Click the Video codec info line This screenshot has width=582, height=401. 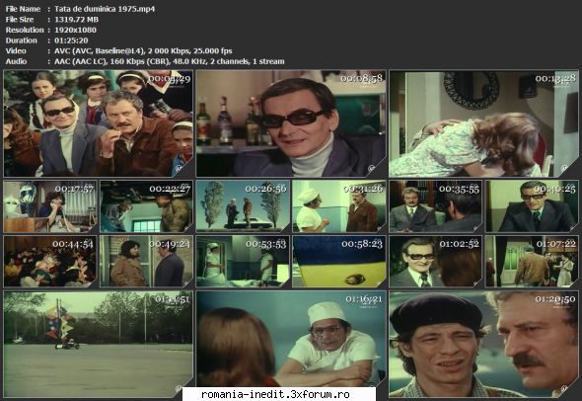coord(143,51)
